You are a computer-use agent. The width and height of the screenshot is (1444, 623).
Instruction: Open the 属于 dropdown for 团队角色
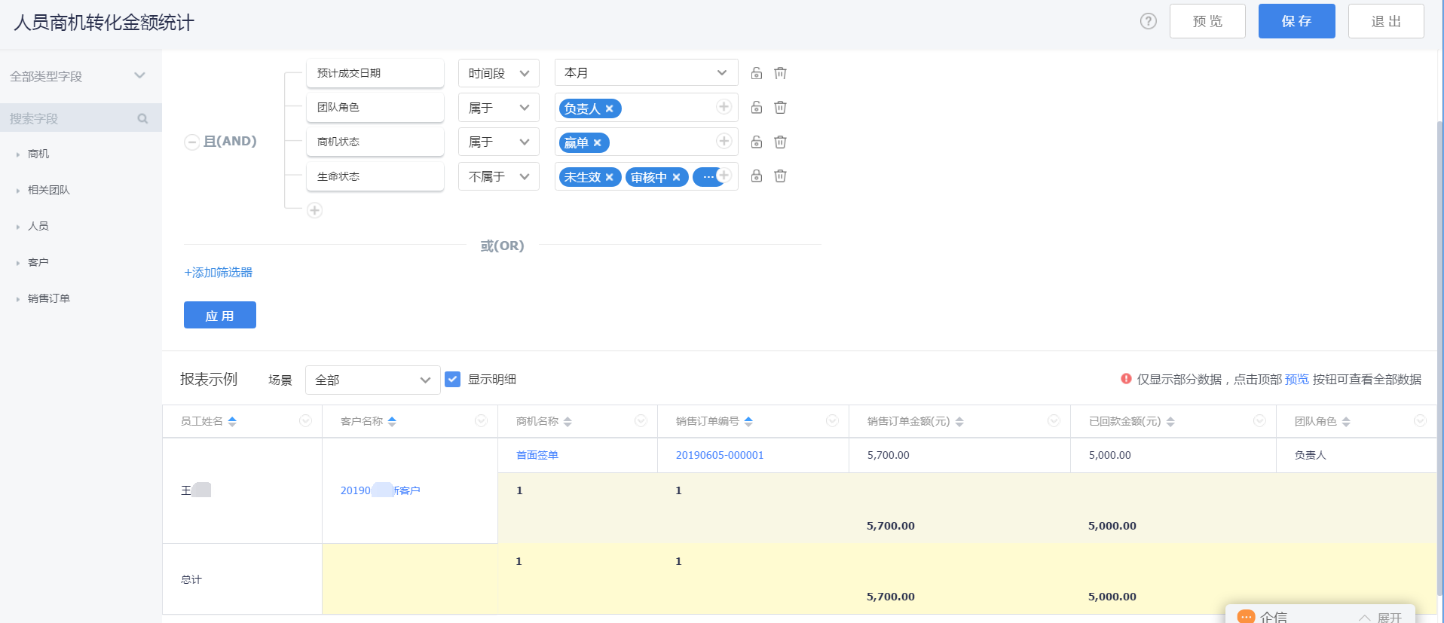(x=499, y=108)
